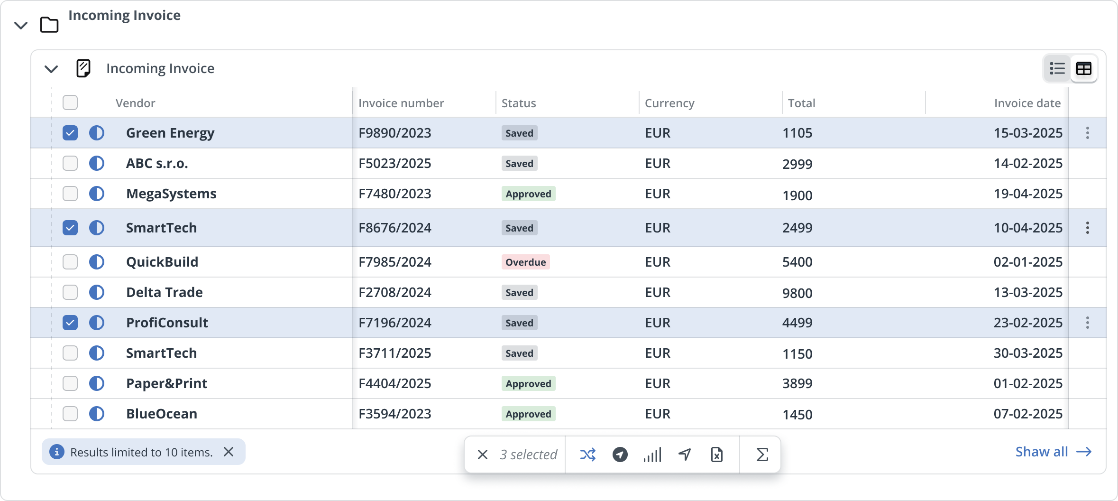This screenshot has height=501, width=1118.
Task: Open three-dot menu for ProfiConsult row
Action: click(1088, 323)
